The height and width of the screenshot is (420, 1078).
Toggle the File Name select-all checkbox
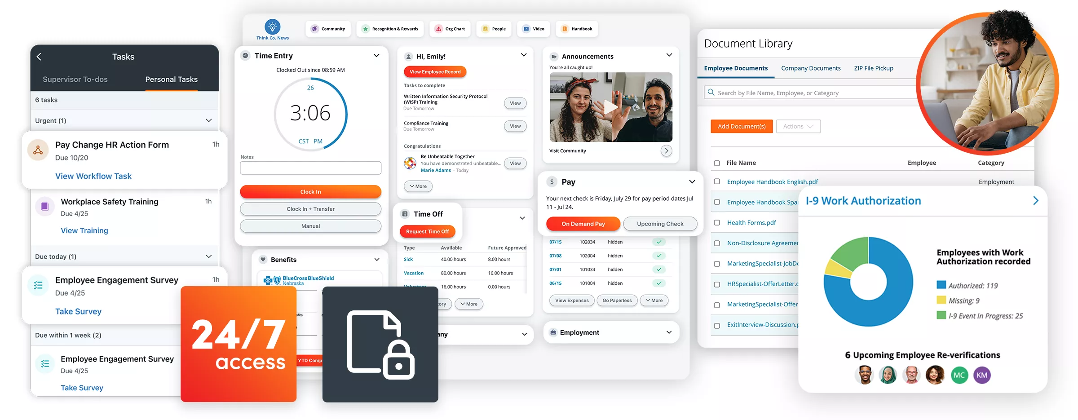point(717,163)
